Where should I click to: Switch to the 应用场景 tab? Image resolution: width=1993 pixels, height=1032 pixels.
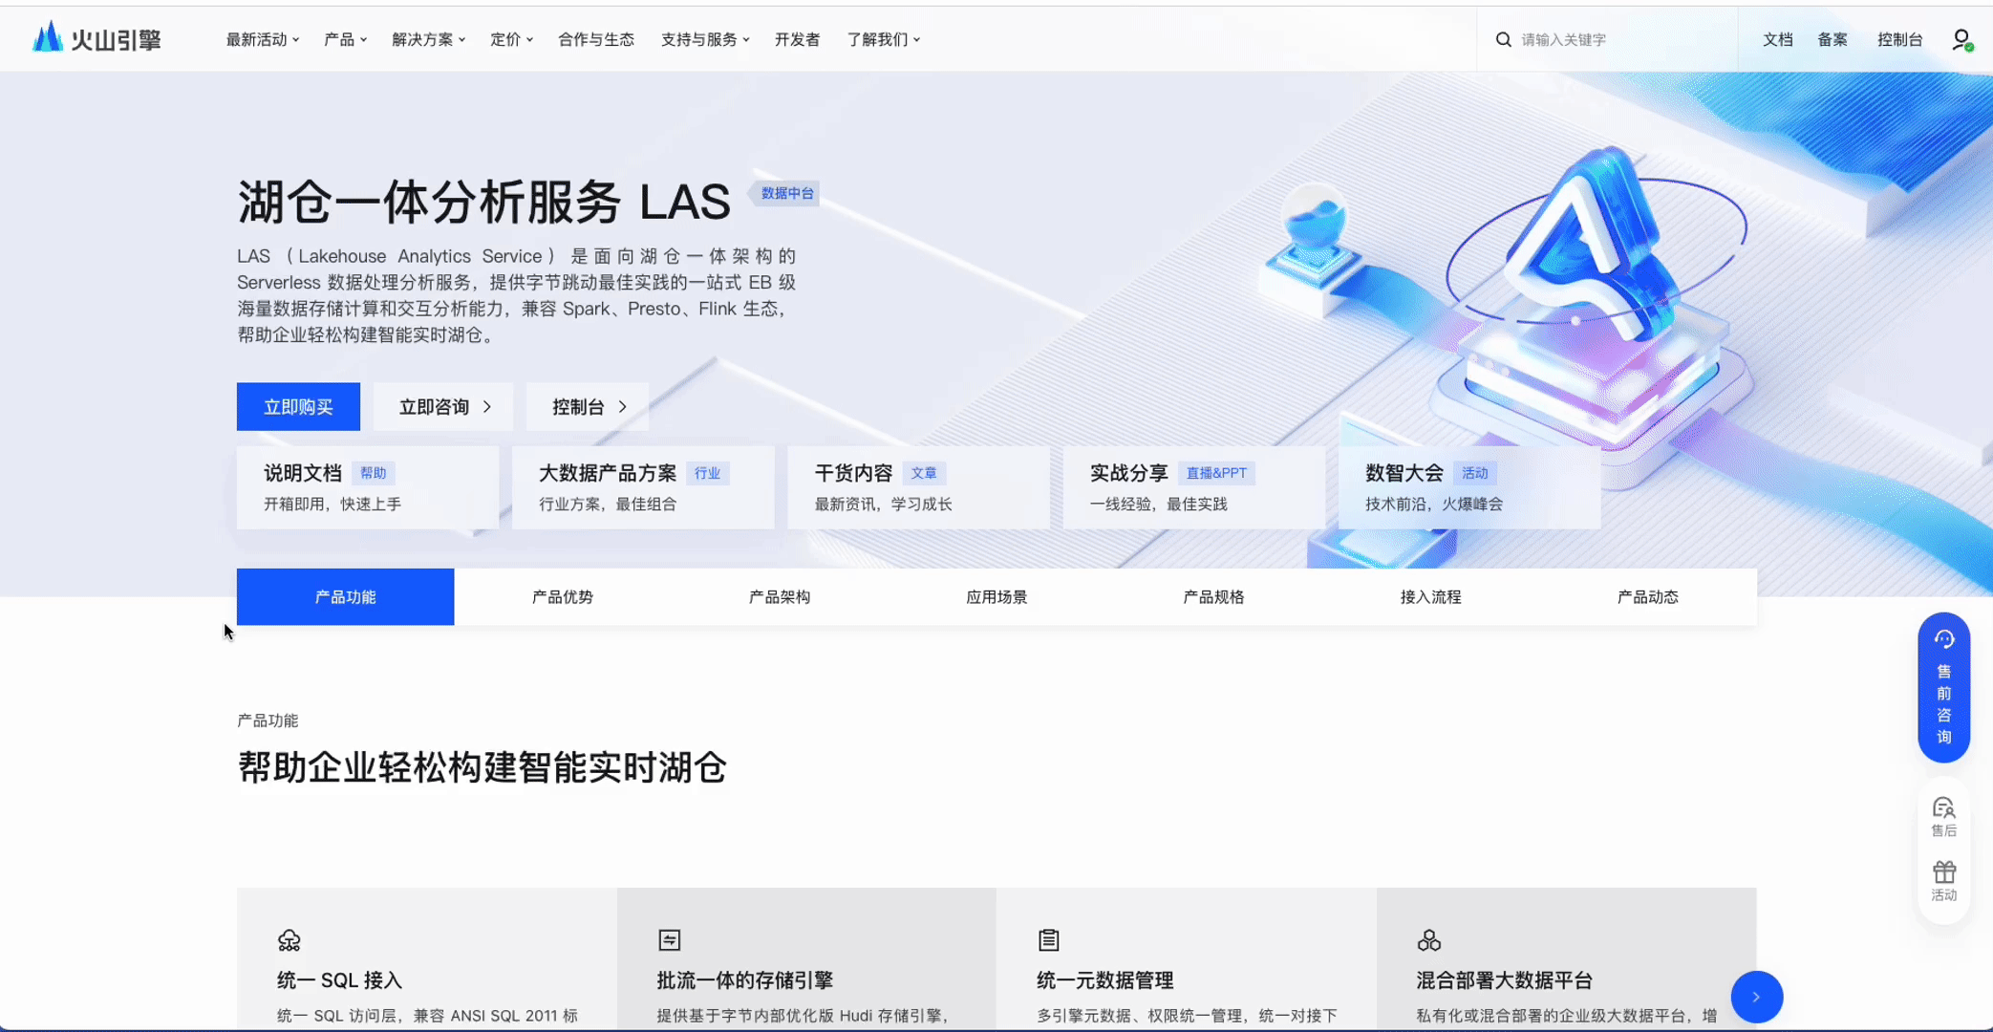pos(996,597)
